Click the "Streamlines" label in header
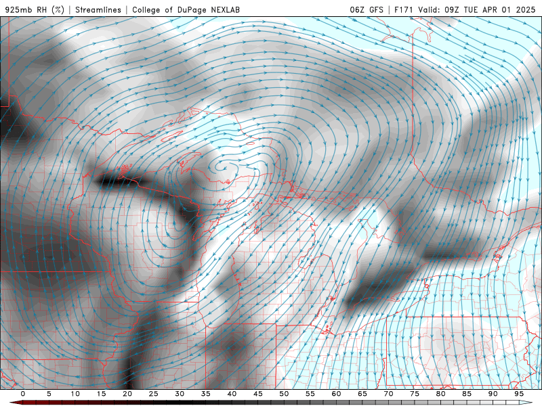 98,9
